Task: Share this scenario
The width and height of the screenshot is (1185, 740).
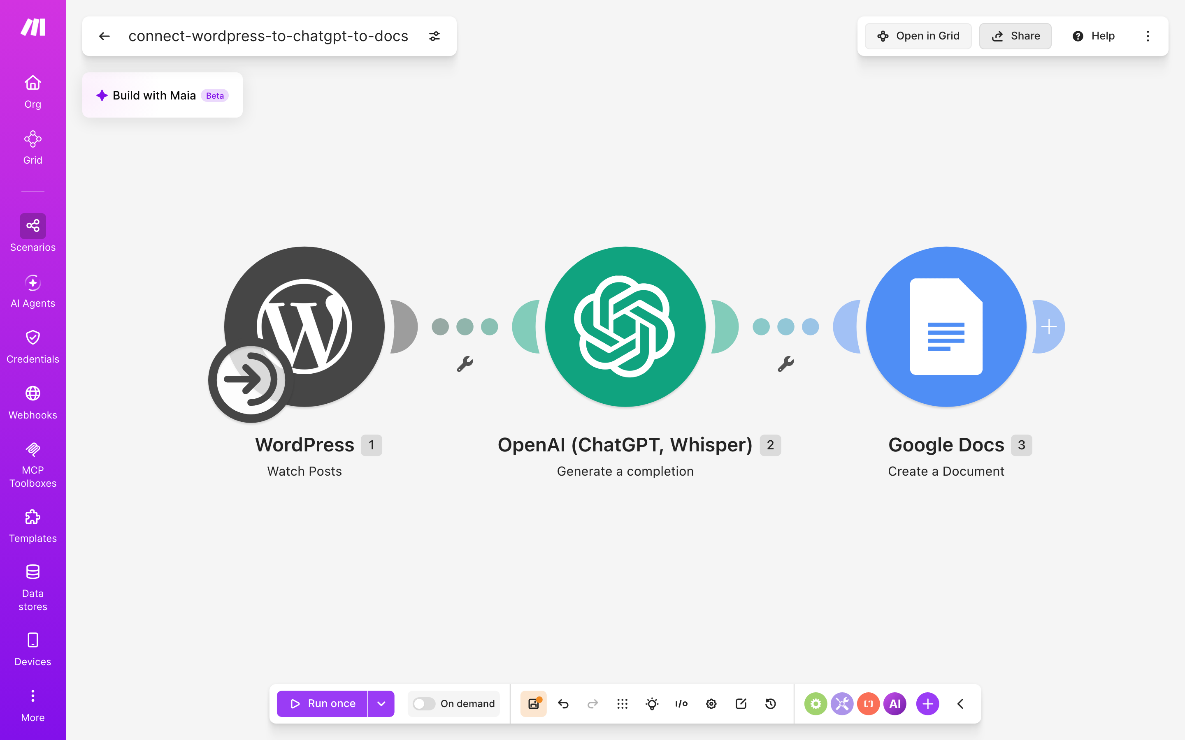Action: [1015, 36]
